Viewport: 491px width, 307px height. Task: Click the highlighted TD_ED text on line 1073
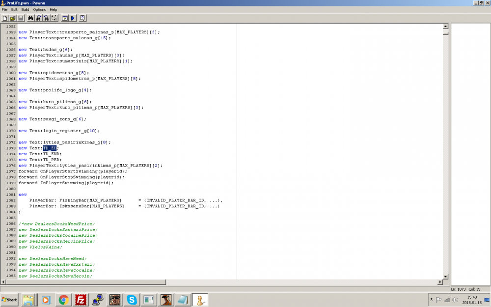point(50,148)
